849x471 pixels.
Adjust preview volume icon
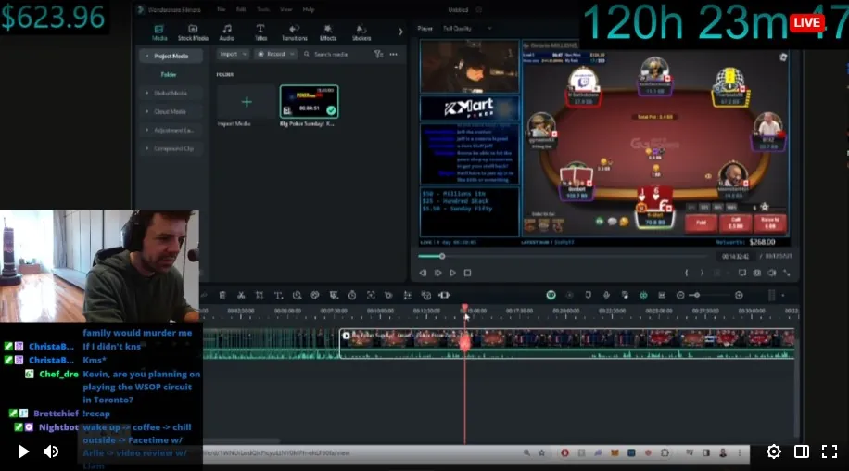click(x=772, y=273)
